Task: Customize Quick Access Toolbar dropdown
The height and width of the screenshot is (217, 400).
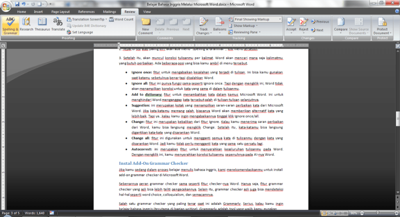Action: click(50, 4)
